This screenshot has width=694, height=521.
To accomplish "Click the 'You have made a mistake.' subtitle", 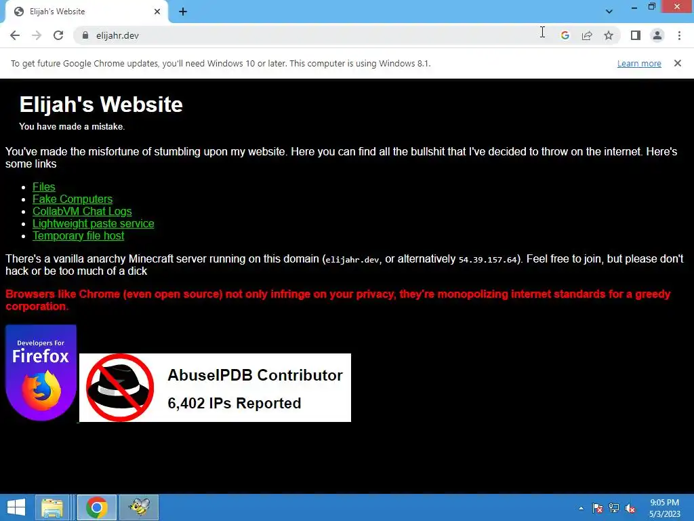I will pyautogui.click(x=72, y=127).
